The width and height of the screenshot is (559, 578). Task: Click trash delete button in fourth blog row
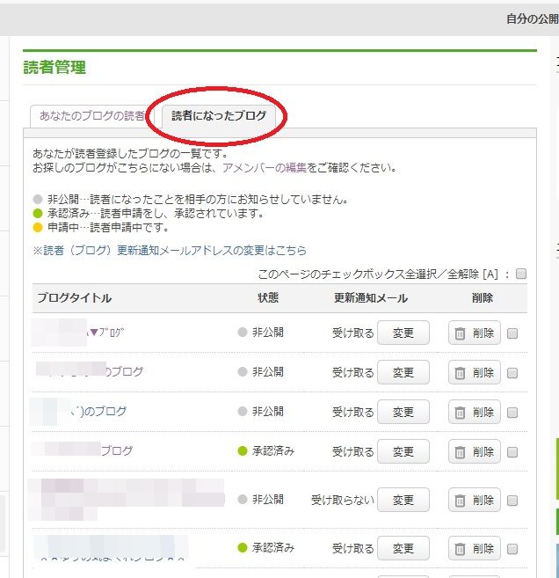[x=475, y=451]
